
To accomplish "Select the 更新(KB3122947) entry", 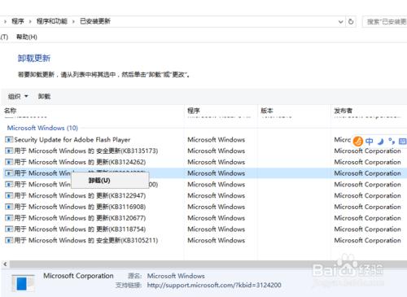I will click(80, 195).
